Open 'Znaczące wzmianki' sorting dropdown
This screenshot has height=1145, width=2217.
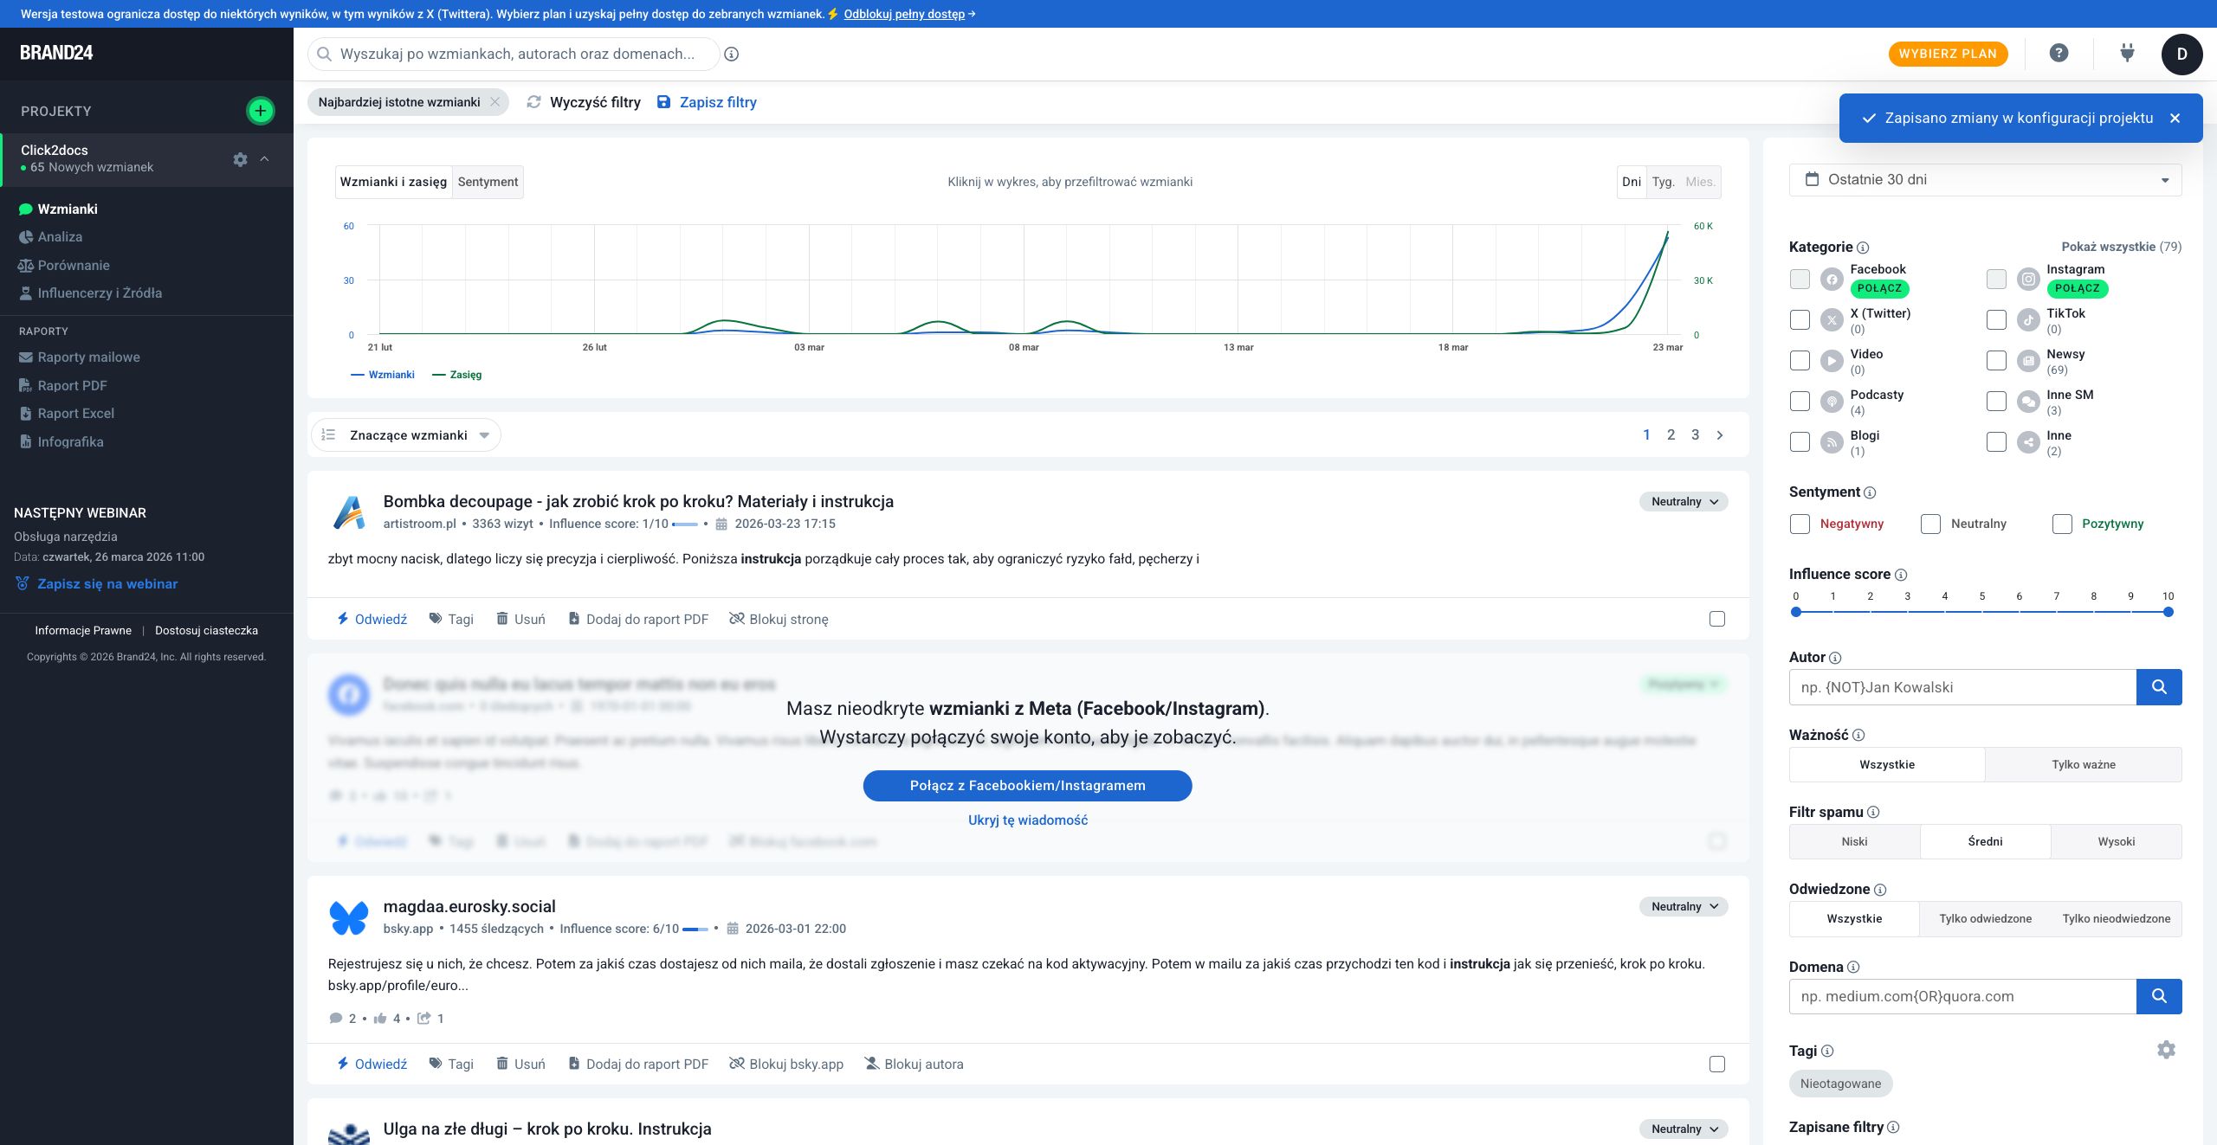point(406,435)
